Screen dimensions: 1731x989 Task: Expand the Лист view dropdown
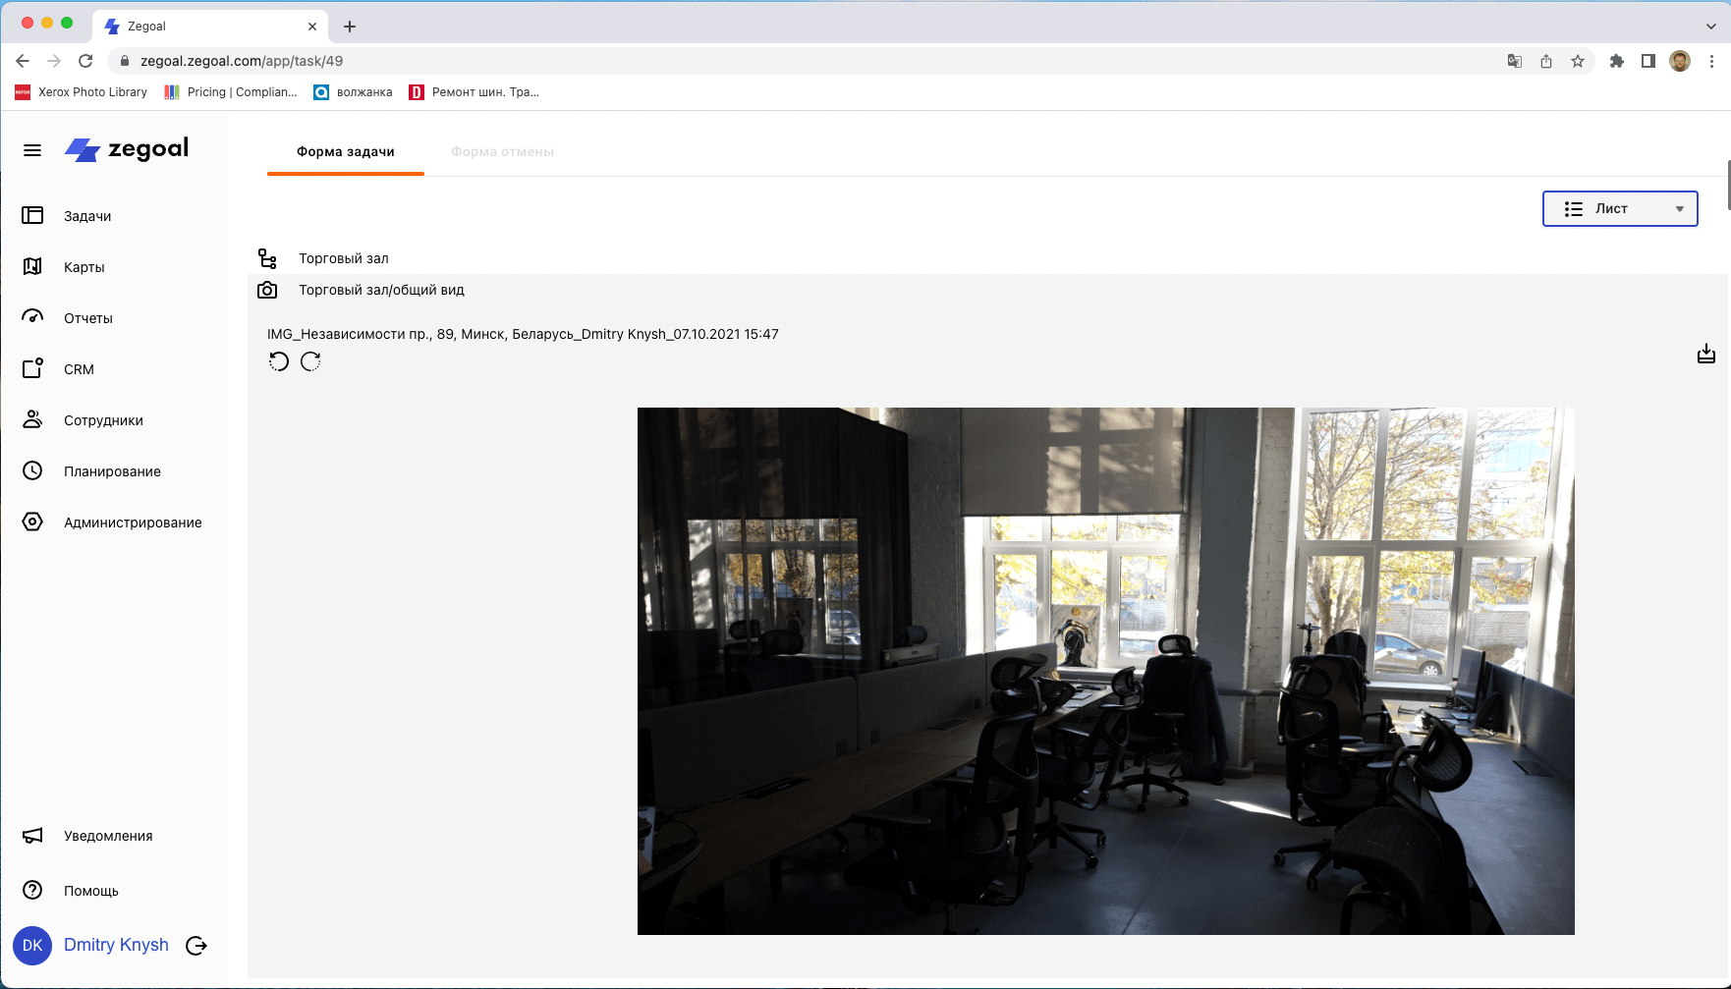pyautogui.click(x=1619, y=208)
